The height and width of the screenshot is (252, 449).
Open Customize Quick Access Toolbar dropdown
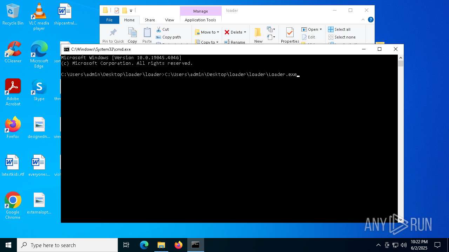point(131,10)
